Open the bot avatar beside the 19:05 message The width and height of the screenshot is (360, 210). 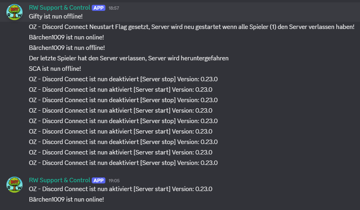[x=14, y=185]
